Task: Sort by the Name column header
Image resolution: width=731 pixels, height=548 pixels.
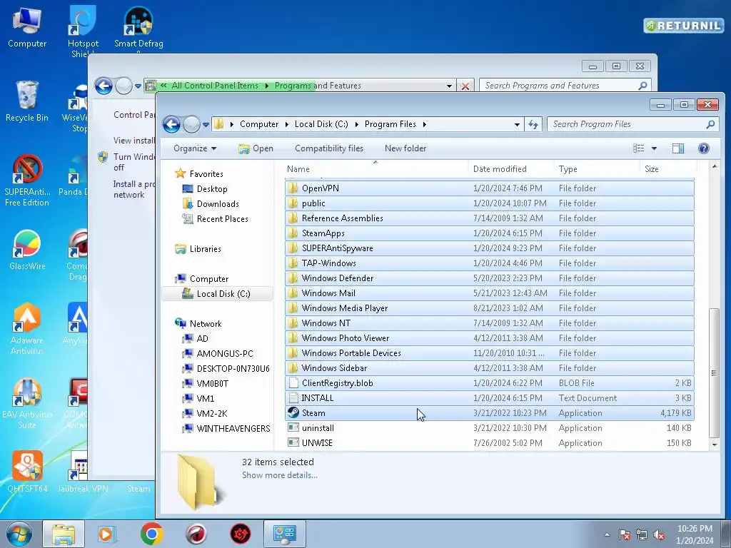Action: pyautogui.click(x=375, y=168)
